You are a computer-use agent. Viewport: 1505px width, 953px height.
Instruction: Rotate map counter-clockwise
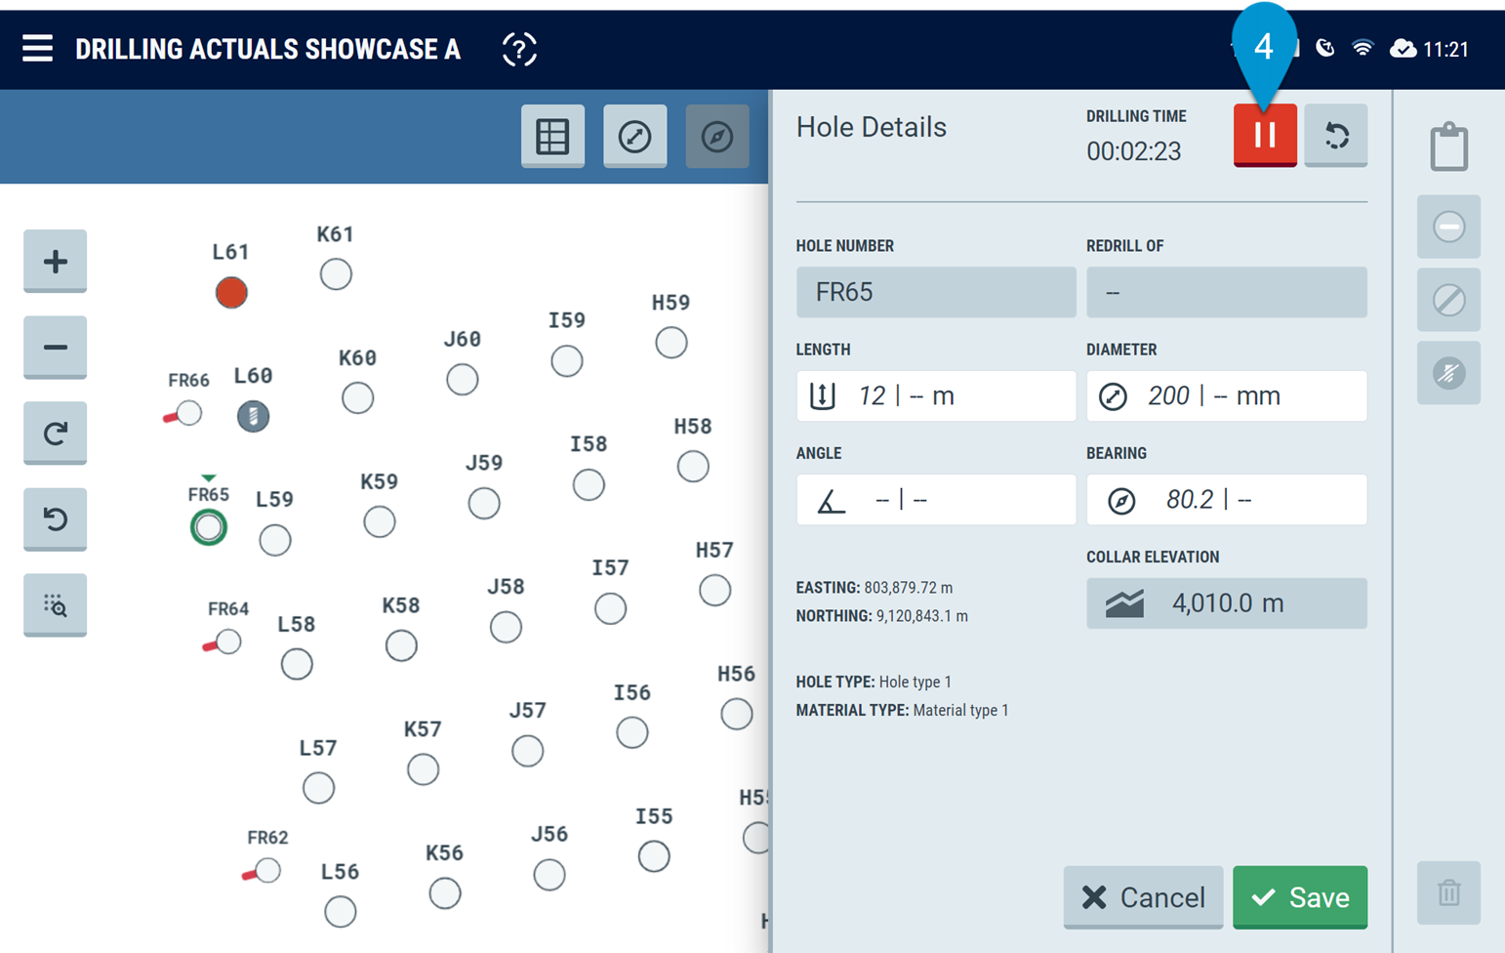(56, 518)
